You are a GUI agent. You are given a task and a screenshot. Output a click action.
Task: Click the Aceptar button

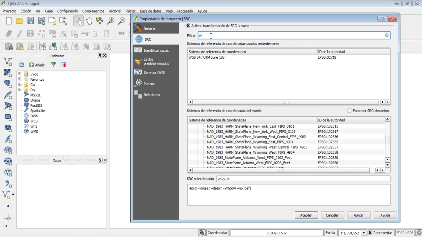pos(306,215)
